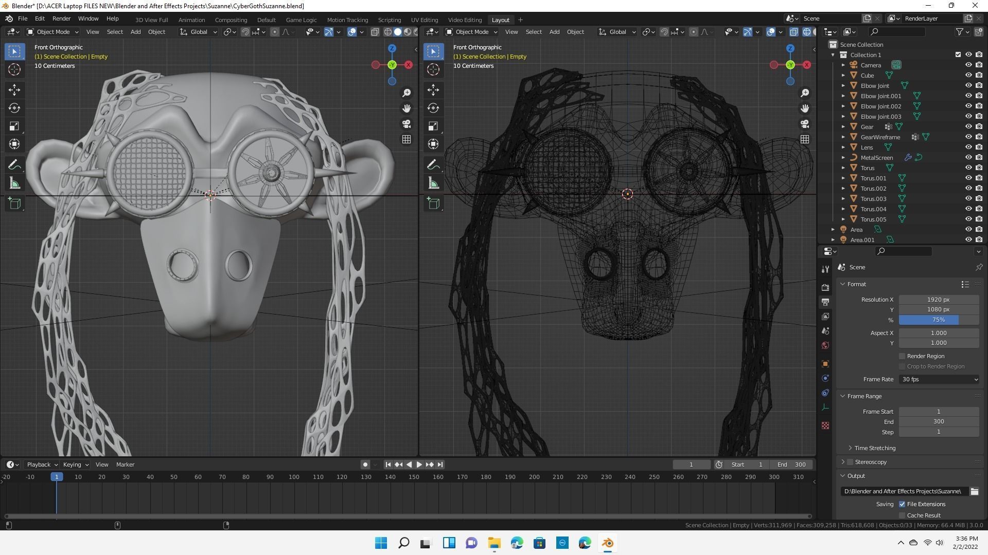Open the Texture properties tab
Image resolution: width=988 pixels, height=555 pixels.
[x=825, y=425]
